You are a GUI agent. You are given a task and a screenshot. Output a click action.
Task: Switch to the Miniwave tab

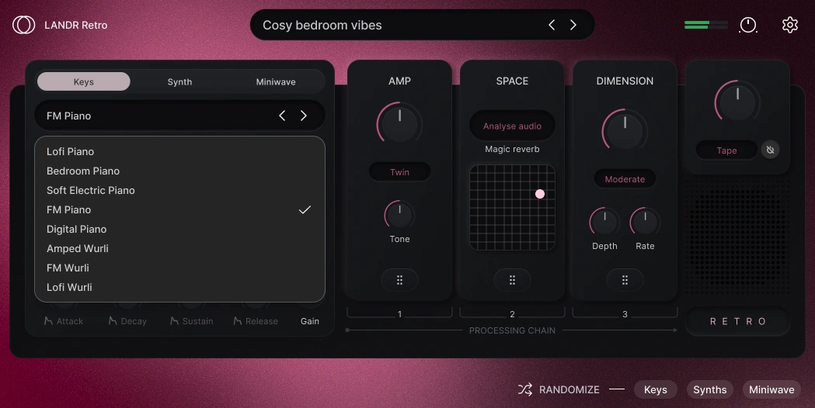pos(276,81)
